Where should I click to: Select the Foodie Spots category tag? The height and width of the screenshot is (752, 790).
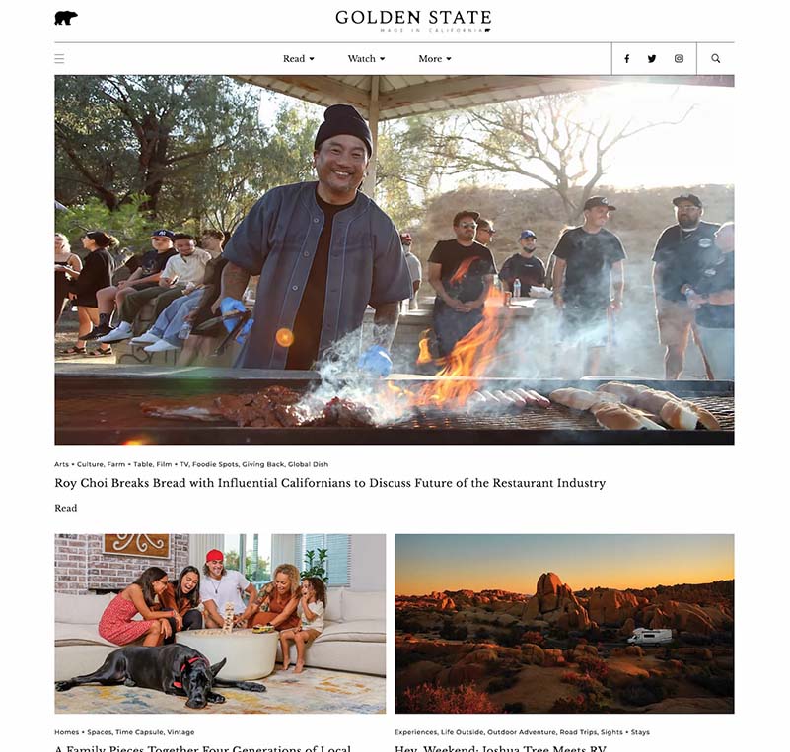point(215,464)
